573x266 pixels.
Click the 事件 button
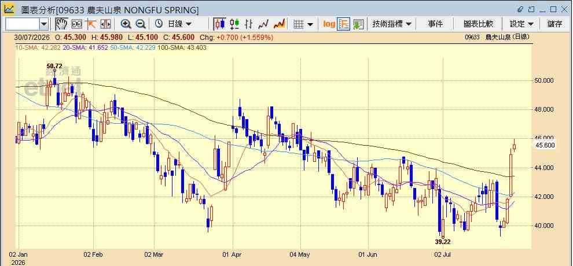coord(435,24)
